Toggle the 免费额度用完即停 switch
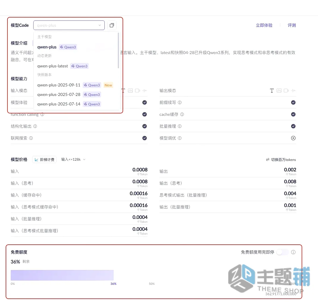Viewport: 318px width, 302px height. pos(283,252)
